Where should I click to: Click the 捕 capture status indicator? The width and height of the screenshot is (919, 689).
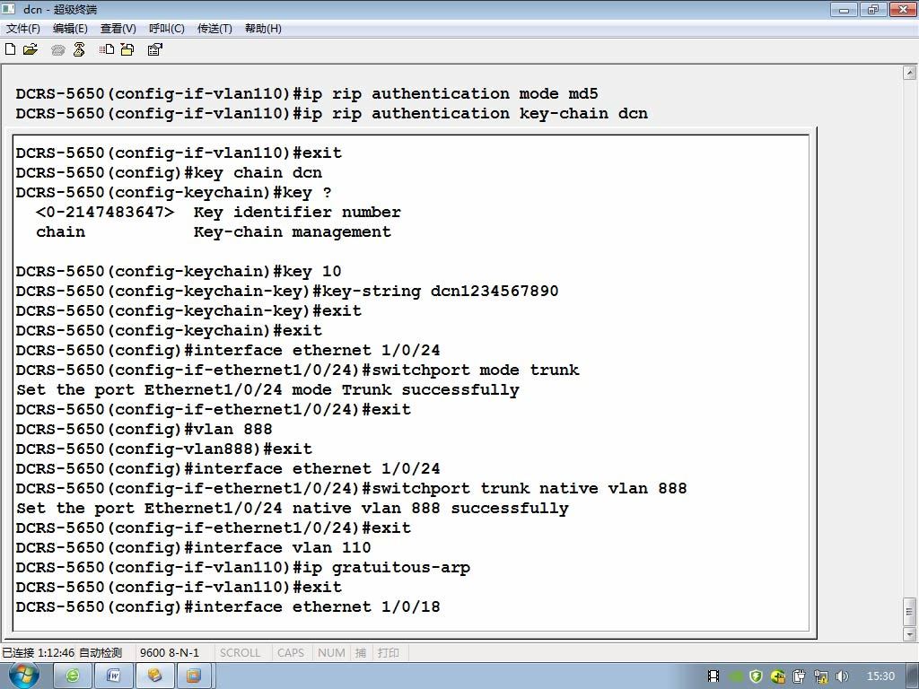(361, 653)
